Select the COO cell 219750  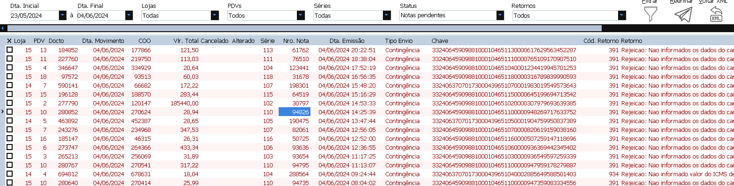pos(141,59)
